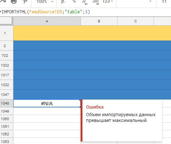171x144 pixels.
Task: Select row 1352 header
Action: [7, 134]
